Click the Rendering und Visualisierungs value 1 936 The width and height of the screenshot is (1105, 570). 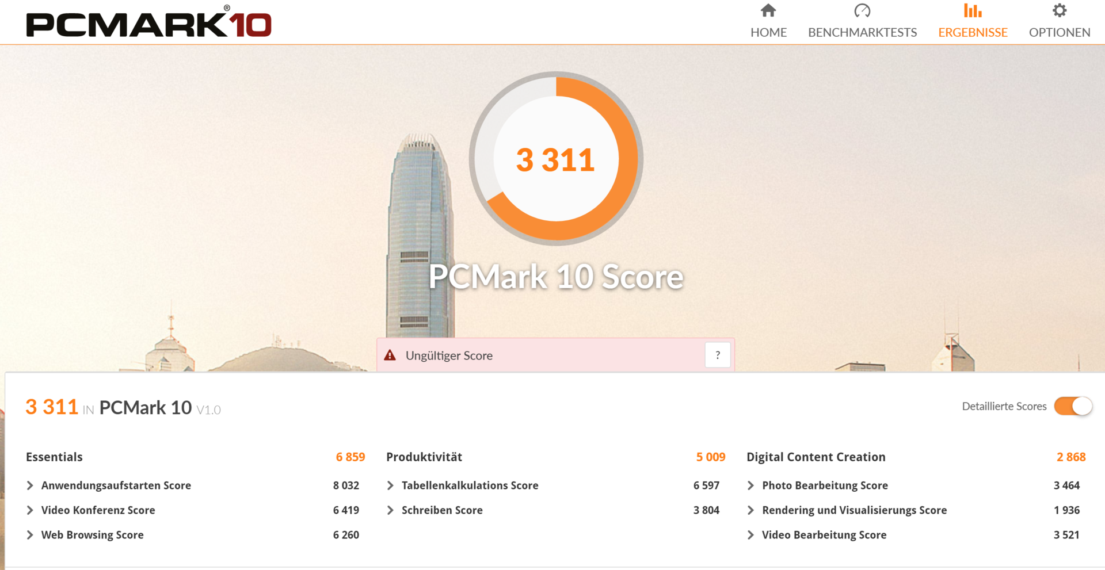click(1066, 510)
